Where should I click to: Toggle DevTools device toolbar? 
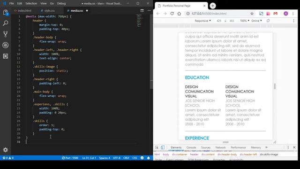point(163,147)
